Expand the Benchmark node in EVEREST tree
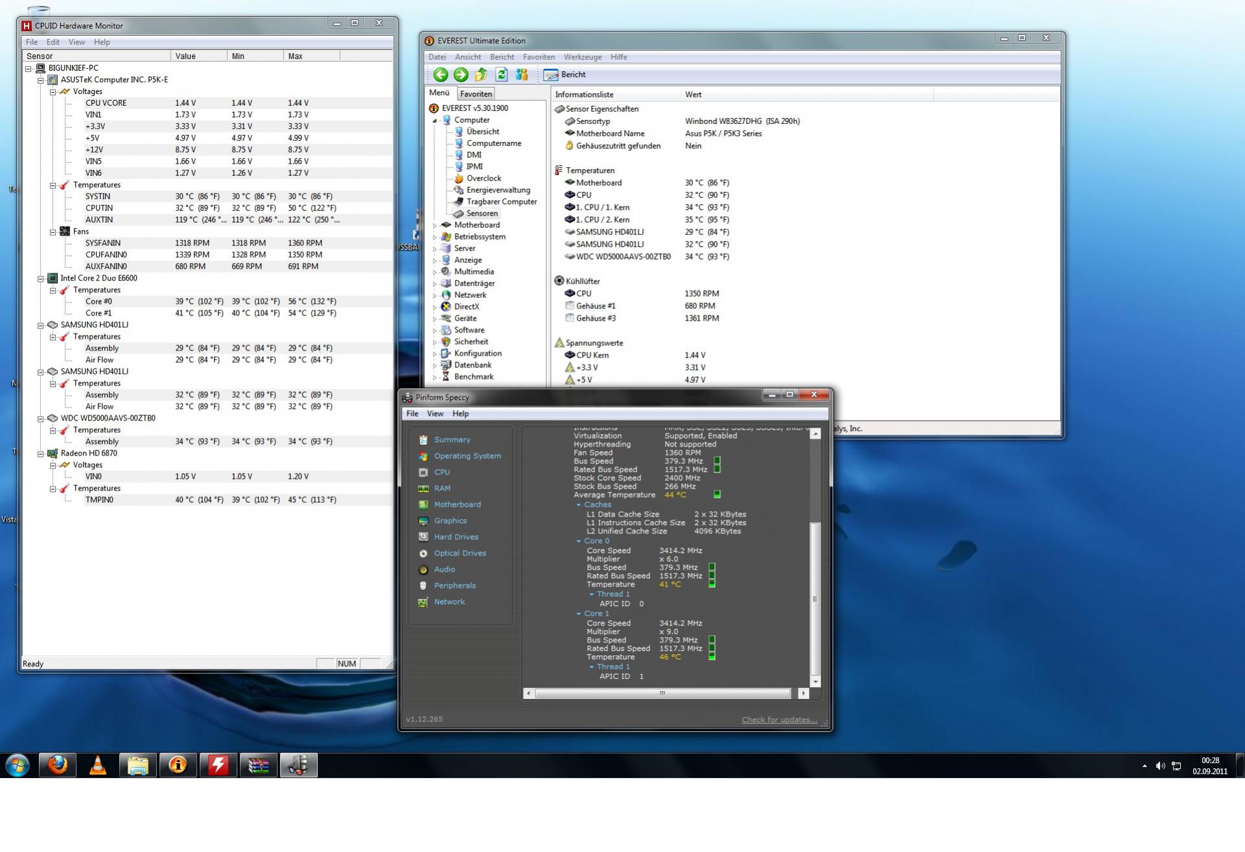1245x852 pixels. tap(435, 377)
